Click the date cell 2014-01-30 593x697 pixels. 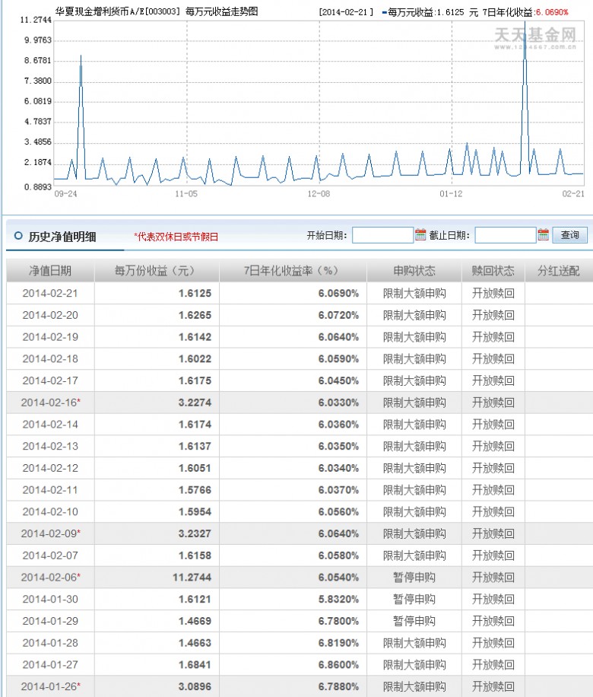click(x=50, y=599)
